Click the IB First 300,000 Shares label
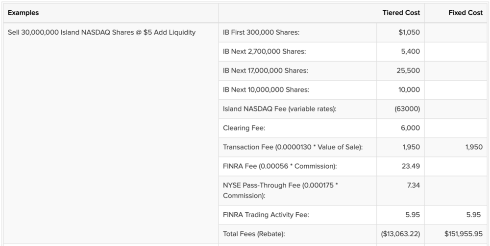The width and height of the screenshot is (490, 246). point(261,32)
